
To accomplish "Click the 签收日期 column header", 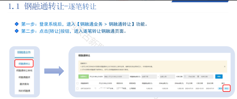I will pyautogui.click(x=210, y=83).
